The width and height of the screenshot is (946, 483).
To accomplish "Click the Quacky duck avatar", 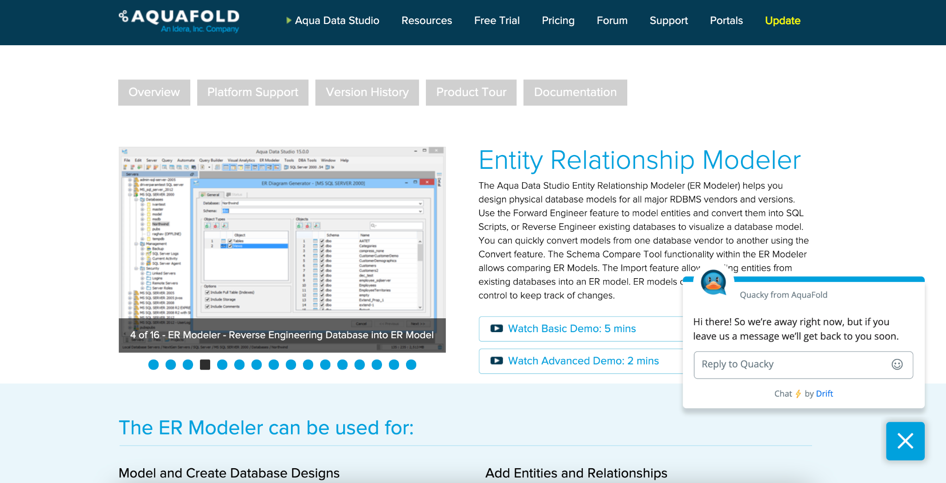I will coord(713,282).
